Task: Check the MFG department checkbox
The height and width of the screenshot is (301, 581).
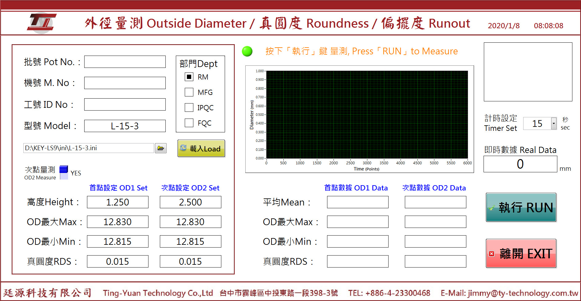Action: point(189,92)
